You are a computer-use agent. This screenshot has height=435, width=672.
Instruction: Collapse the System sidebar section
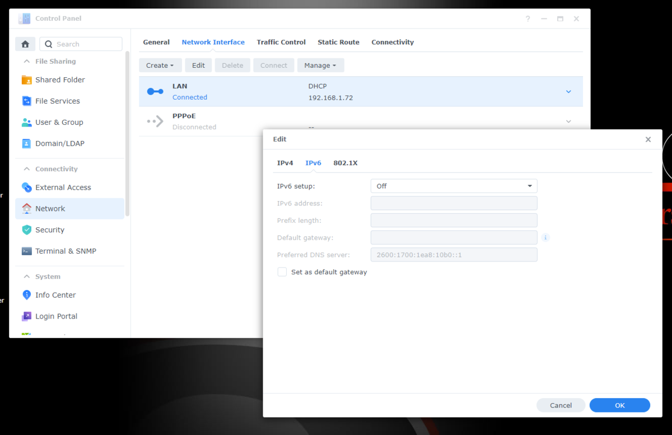26,277
